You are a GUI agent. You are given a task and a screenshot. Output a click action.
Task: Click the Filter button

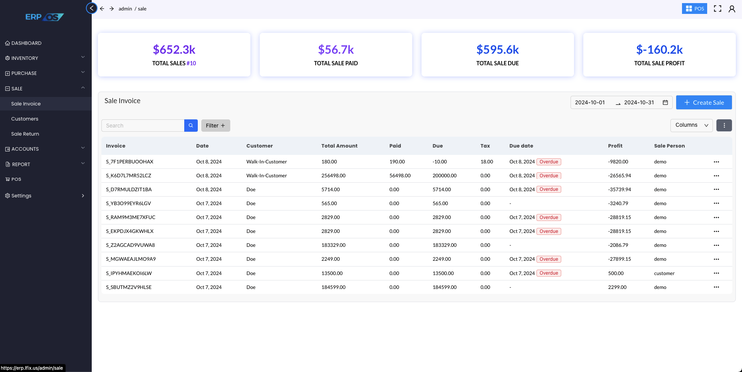tap(216, 126)
